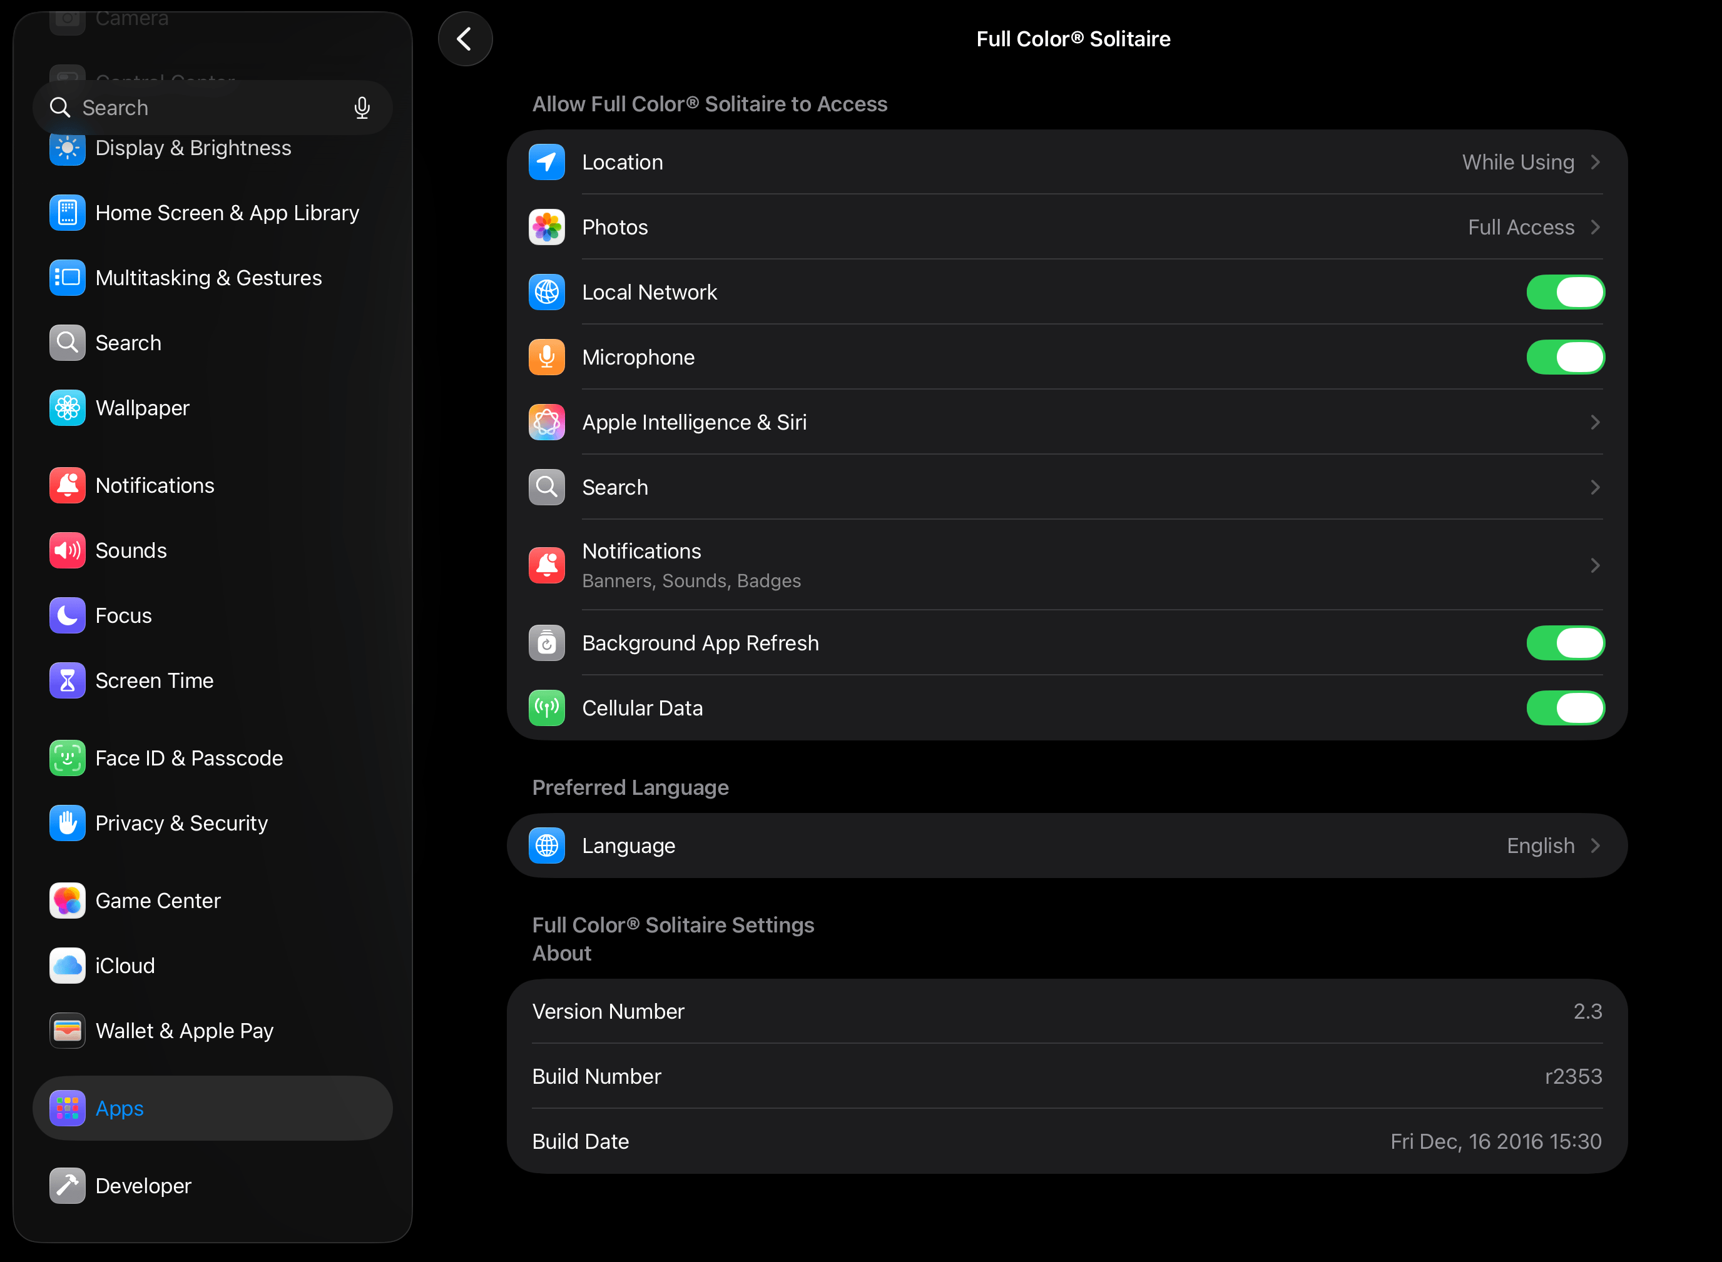Switch off Cellular Data toggle
Screen dimensions: 1722x1262
click(1566, 708)
